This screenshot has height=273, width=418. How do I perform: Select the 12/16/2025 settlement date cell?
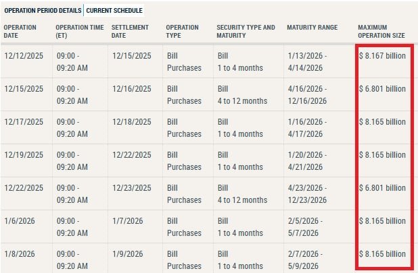pyautogui.click(x=132, y=89)
